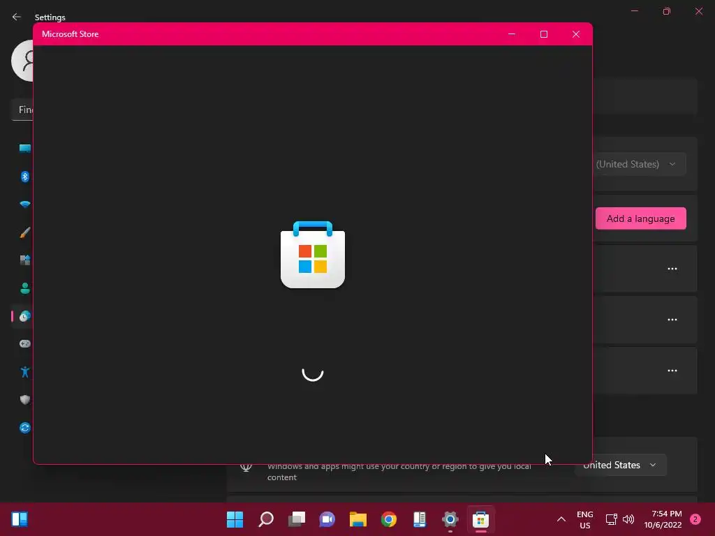Open Network & internet in Settings sidebar

(25, 204)
